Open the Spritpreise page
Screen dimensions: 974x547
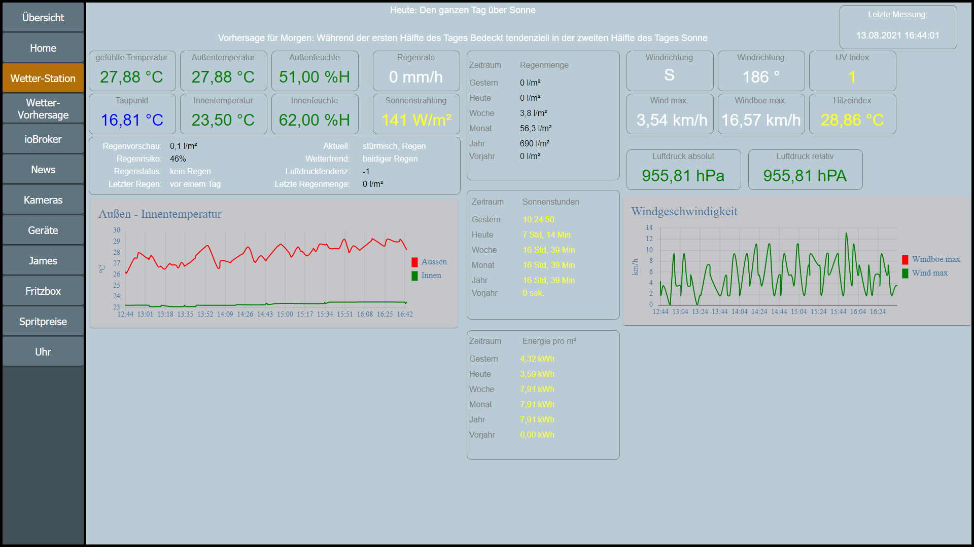click(x=43, y=322)
